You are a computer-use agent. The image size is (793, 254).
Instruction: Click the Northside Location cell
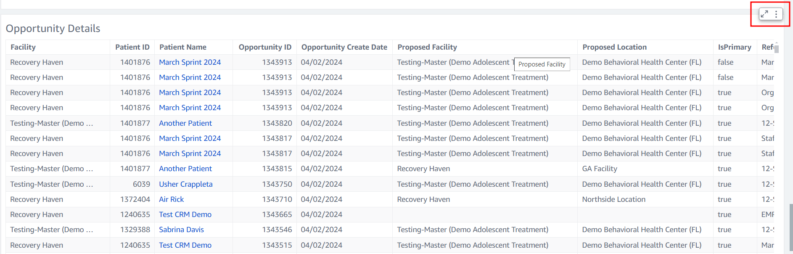[x=613, y=199]
